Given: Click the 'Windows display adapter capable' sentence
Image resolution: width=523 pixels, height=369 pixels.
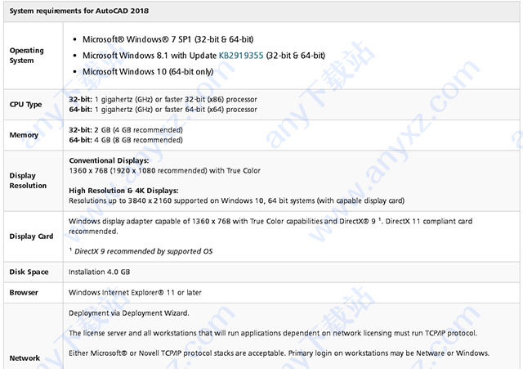Looking at the screenshot, I should [270, 226].
